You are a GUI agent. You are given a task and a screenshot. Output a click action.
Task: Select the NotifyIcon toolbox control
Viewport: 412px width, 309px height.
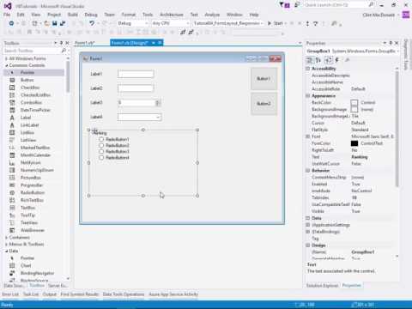coord(30,162)
